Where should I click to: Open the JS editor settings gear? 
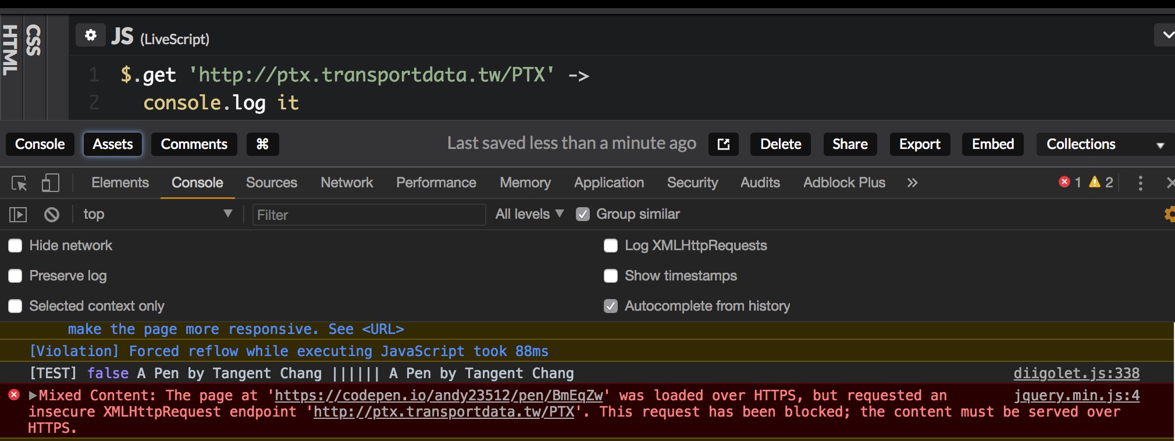click(x=90, y=35)
